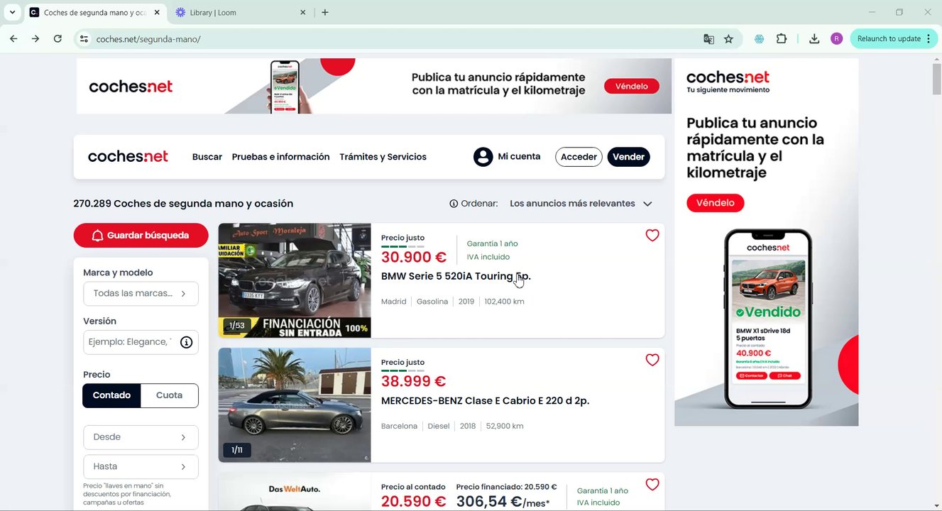Go forward to the next page
The image size is (942, 511).
pos(35,38)
